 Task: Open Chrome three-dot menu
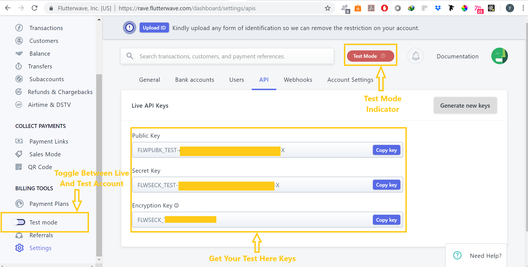pos(523,8)
